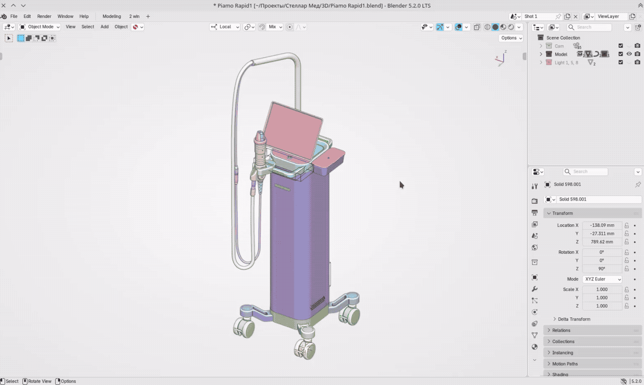The image size is (644, 385).
Task: Expand the Delta Transform subpanel
Action: coord(574,319)
